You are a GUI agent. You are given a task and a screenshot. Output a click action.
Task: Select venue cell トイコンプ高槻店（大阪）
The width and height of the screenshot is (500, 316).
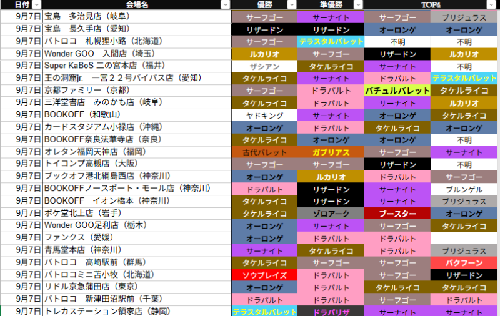click(x=137, y=164)
